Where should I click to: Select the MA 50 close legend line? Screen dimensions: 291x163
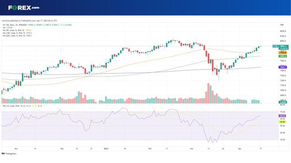click(x=17, y=30)
